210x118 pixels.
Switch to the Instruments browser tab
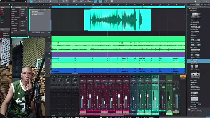192,5
